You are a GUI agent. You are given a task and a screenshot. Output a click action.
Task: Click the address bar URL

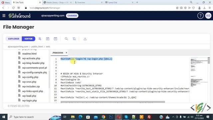pos(45,8)
